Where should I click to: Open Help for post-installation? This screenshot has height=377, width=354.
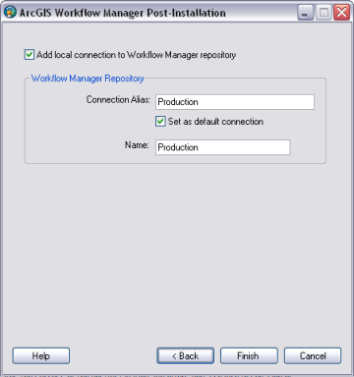click(x=41, y=355)
